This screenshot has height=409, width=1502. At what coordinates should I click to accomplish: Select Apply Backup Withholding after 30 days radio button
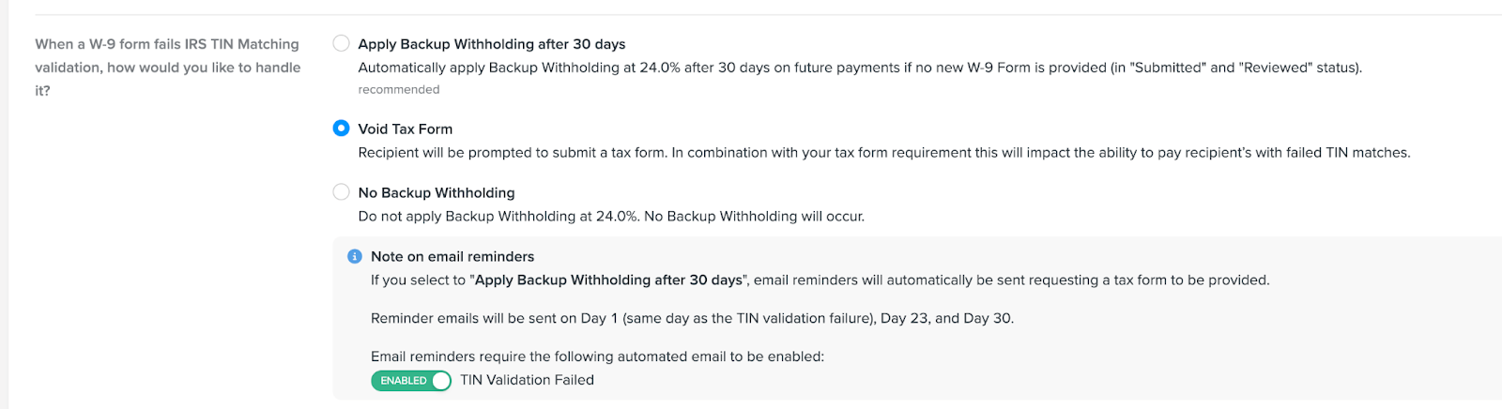tap(342, 43)
